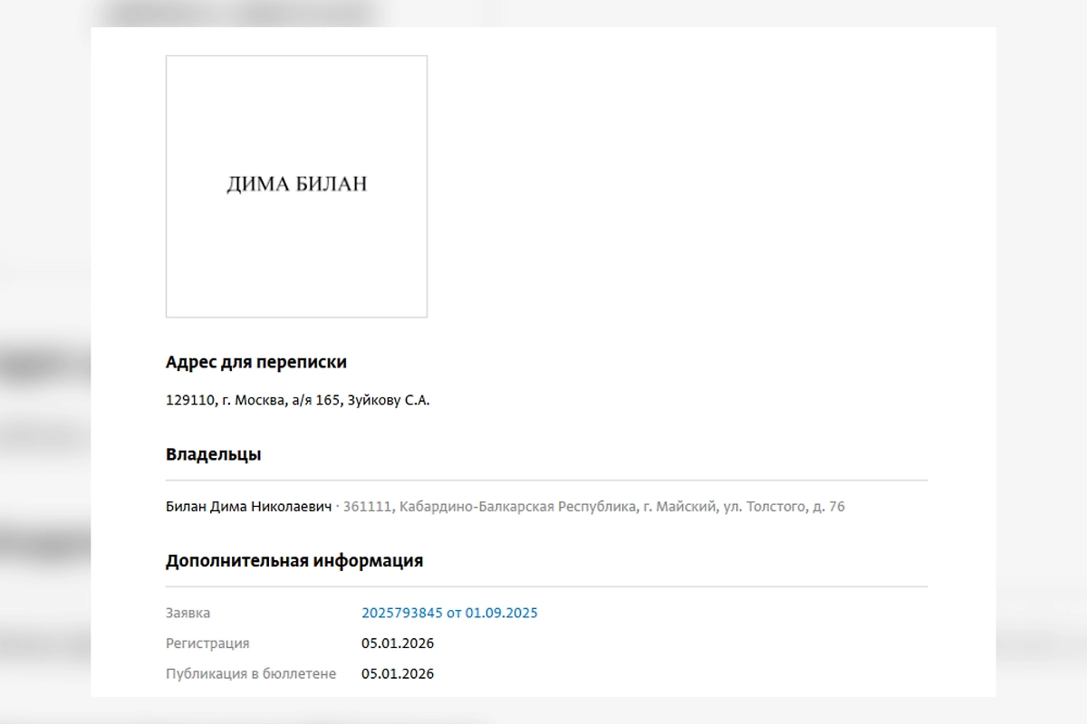Click the Заявка field label
The width and height of the screenshot is (1087, 724).
pyautogui.click(x=188, y=613)
